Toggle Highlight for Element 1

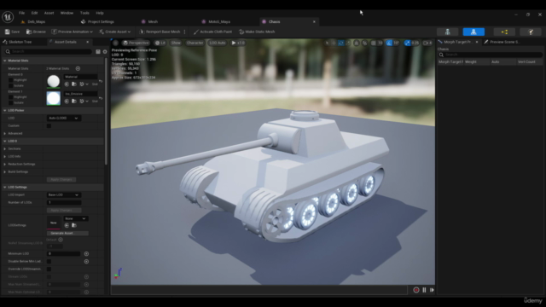pyautogui.click(x=11, y=97)
